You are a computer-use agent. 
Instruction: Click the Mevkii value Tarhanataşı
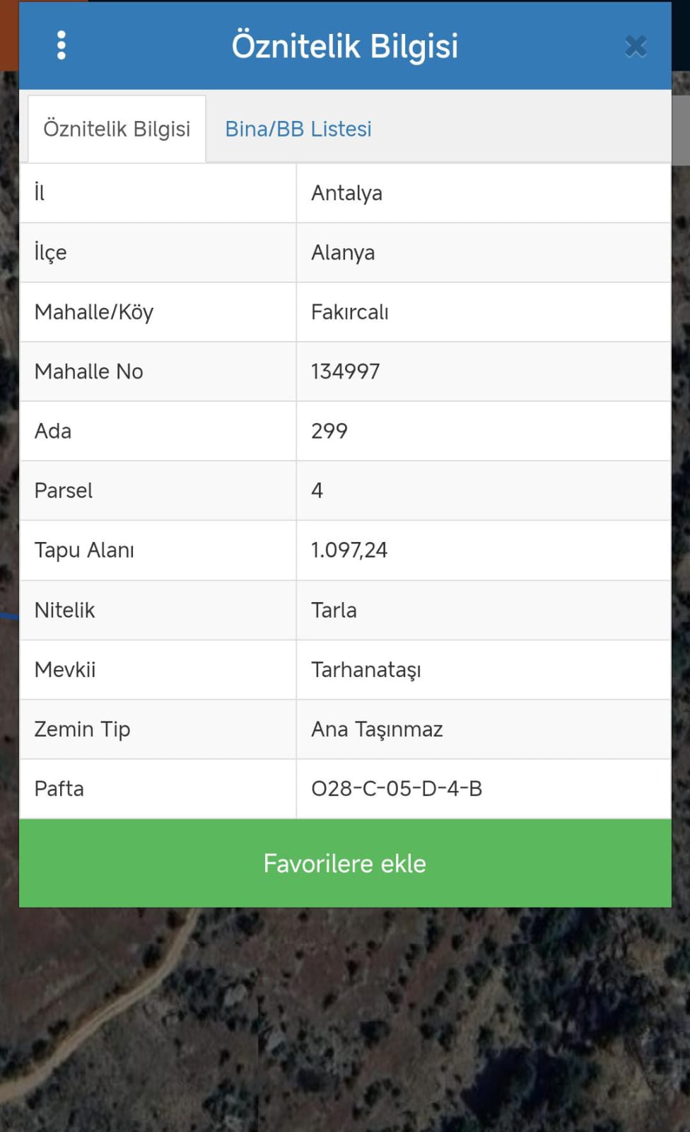pos(366,669)
